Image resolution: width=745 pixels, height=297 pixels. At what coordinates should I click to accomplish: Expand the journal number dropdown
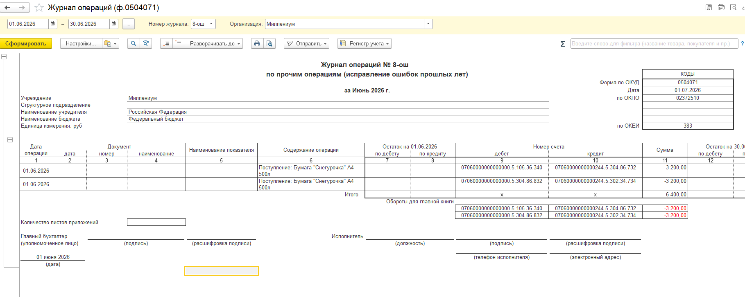coord(211,24)
